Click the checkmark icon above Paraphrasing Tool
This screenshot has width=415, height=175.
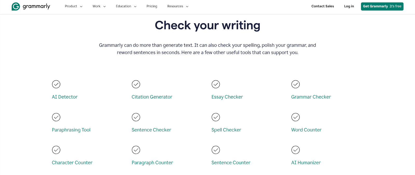[x=56, y=117]
